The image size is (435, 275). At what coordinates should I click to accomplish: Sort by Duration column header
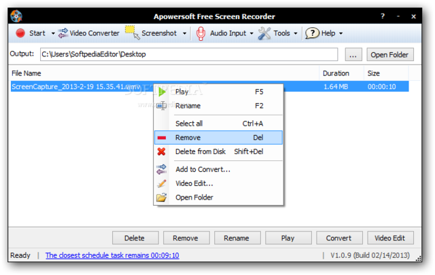(341, 73)
